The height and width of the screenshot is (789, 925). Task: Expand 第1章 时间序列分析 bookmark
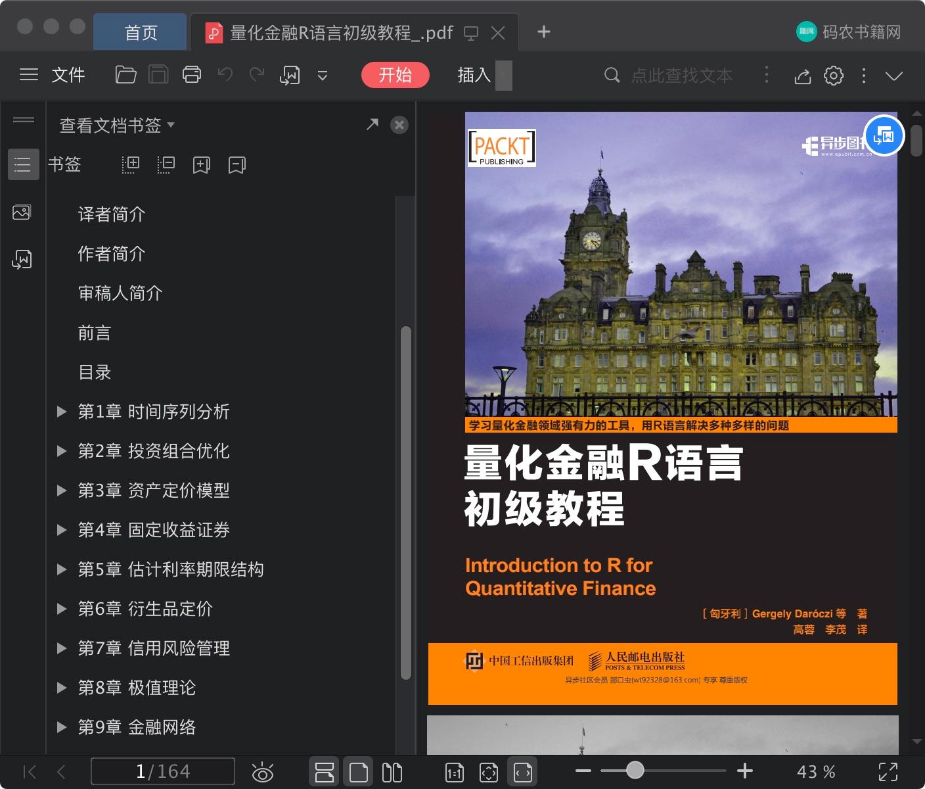pos(62,412)
